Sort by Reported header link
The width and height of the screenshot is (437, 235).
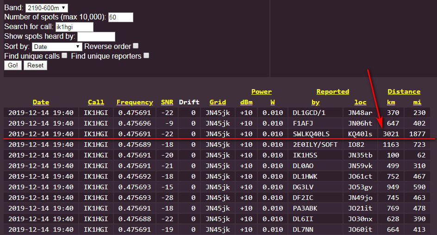333,91
